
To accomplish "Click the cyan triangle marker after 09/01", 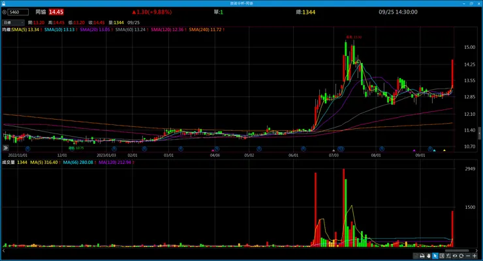I will coord(434,150).
